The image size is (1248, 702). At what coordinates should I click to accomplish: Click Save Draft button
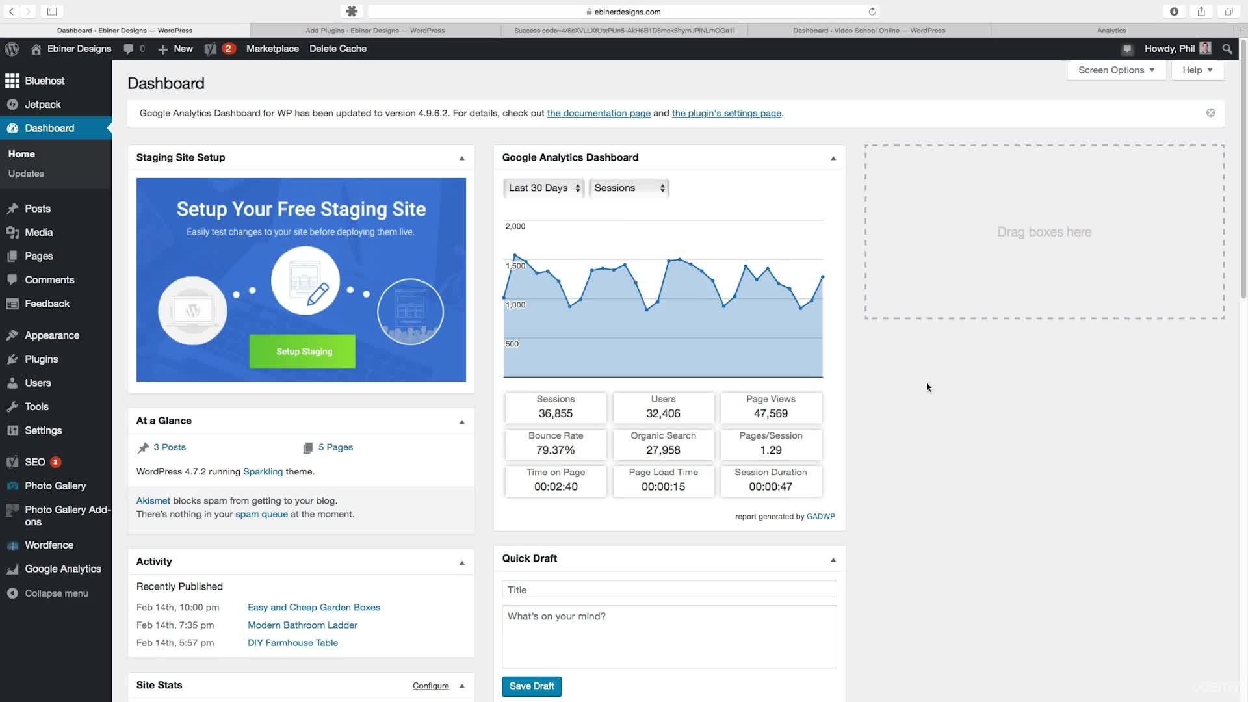point(532,686)
